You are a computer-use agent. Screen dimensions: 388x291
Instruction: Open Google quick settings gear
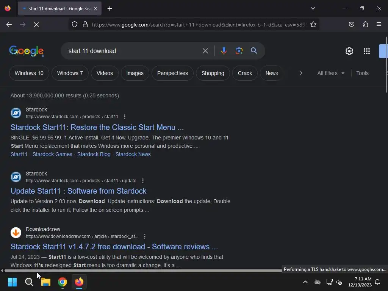click(x=349, y=51)
